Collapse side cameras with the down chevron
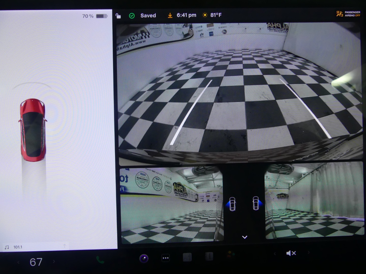 coord(245,237)
